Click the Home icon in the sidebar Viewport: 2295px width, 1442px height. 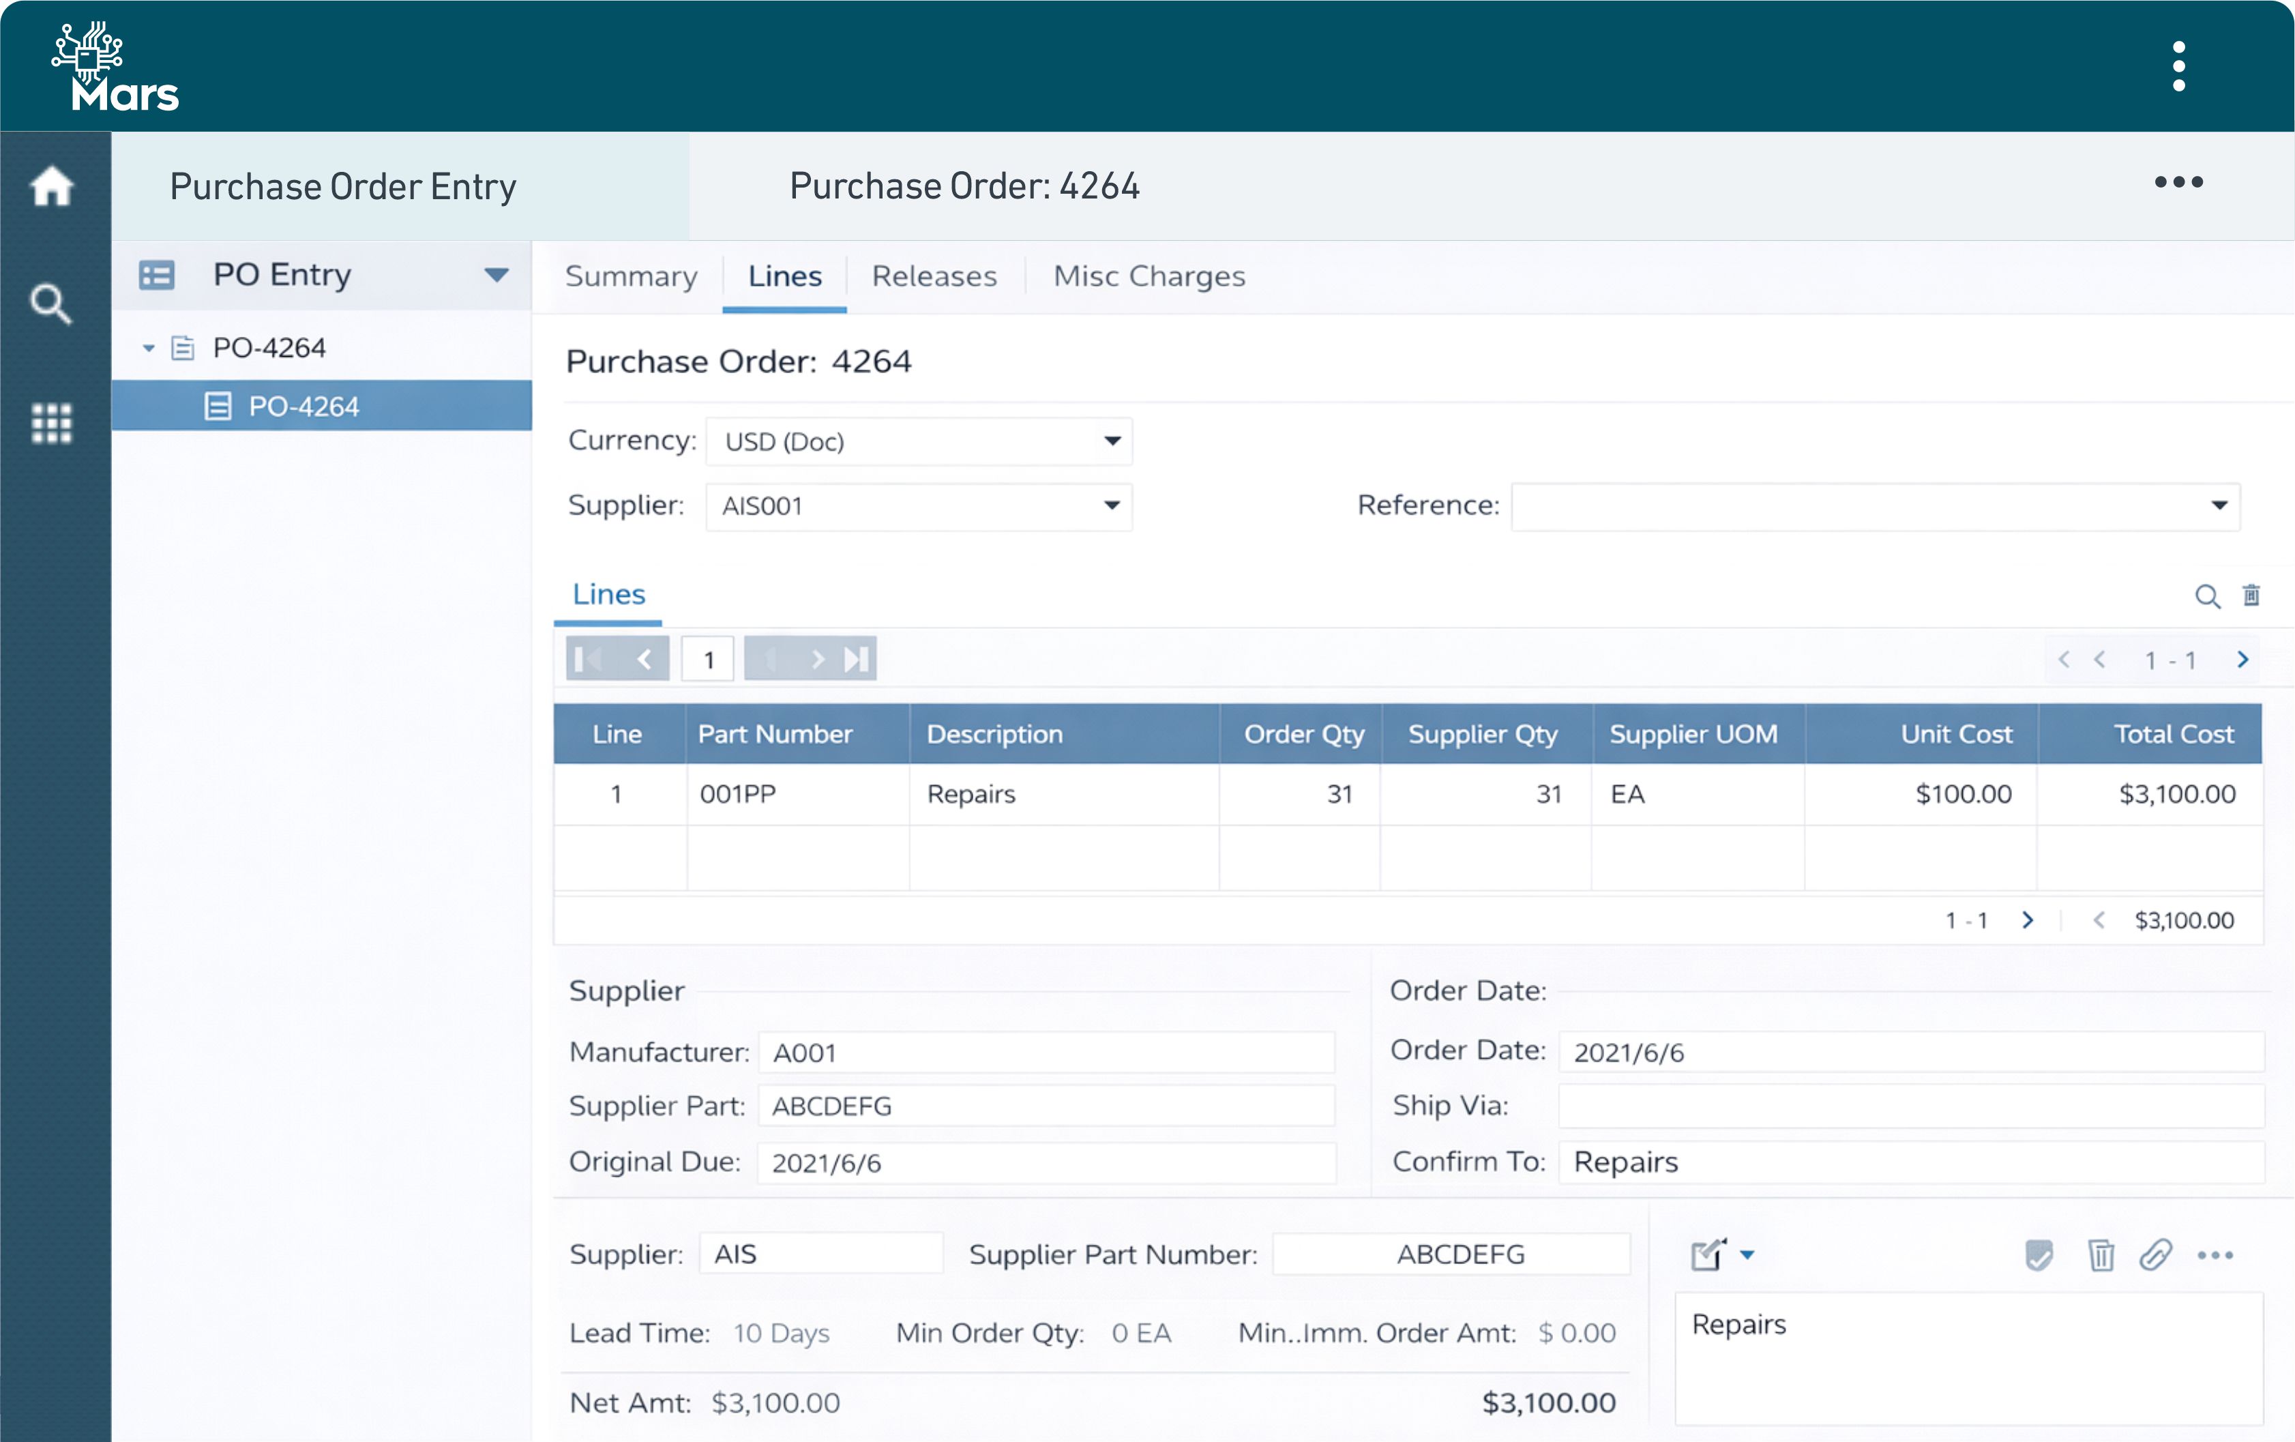pyautogui.click(x=51, y=186)
